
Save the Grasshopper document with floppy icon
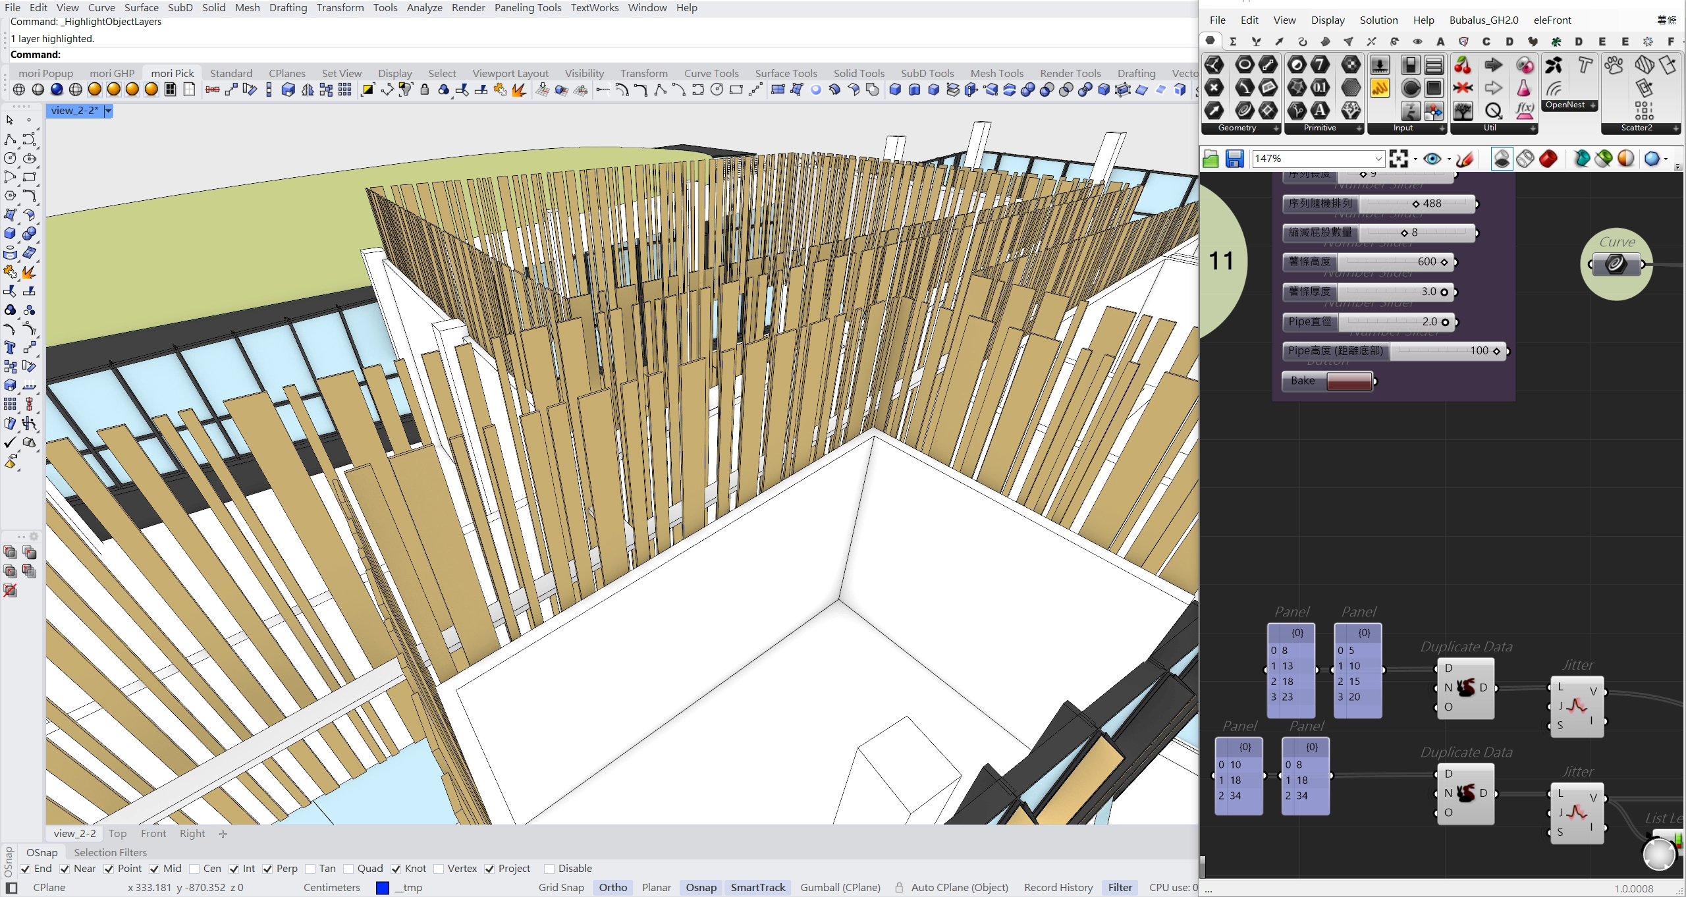(1234, 159)
